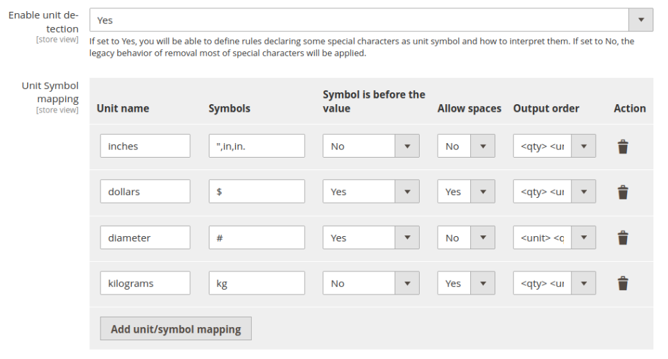This screenshot has height=359, width=668.
Task: Edit the 'inches' unit name field
Action: click(x=145, y=147)
